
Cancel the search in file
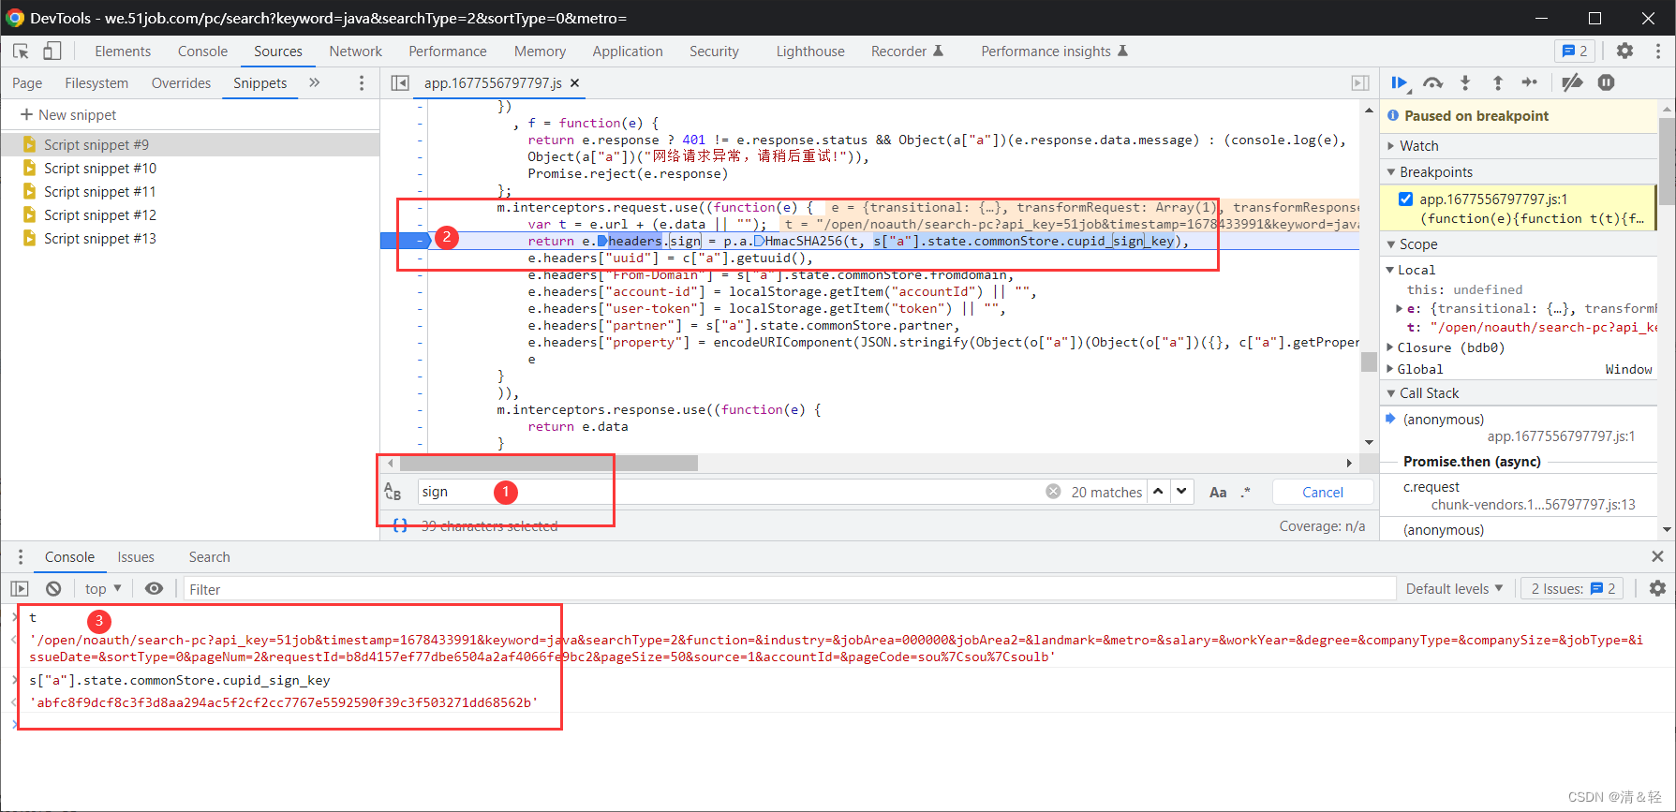1322,493
